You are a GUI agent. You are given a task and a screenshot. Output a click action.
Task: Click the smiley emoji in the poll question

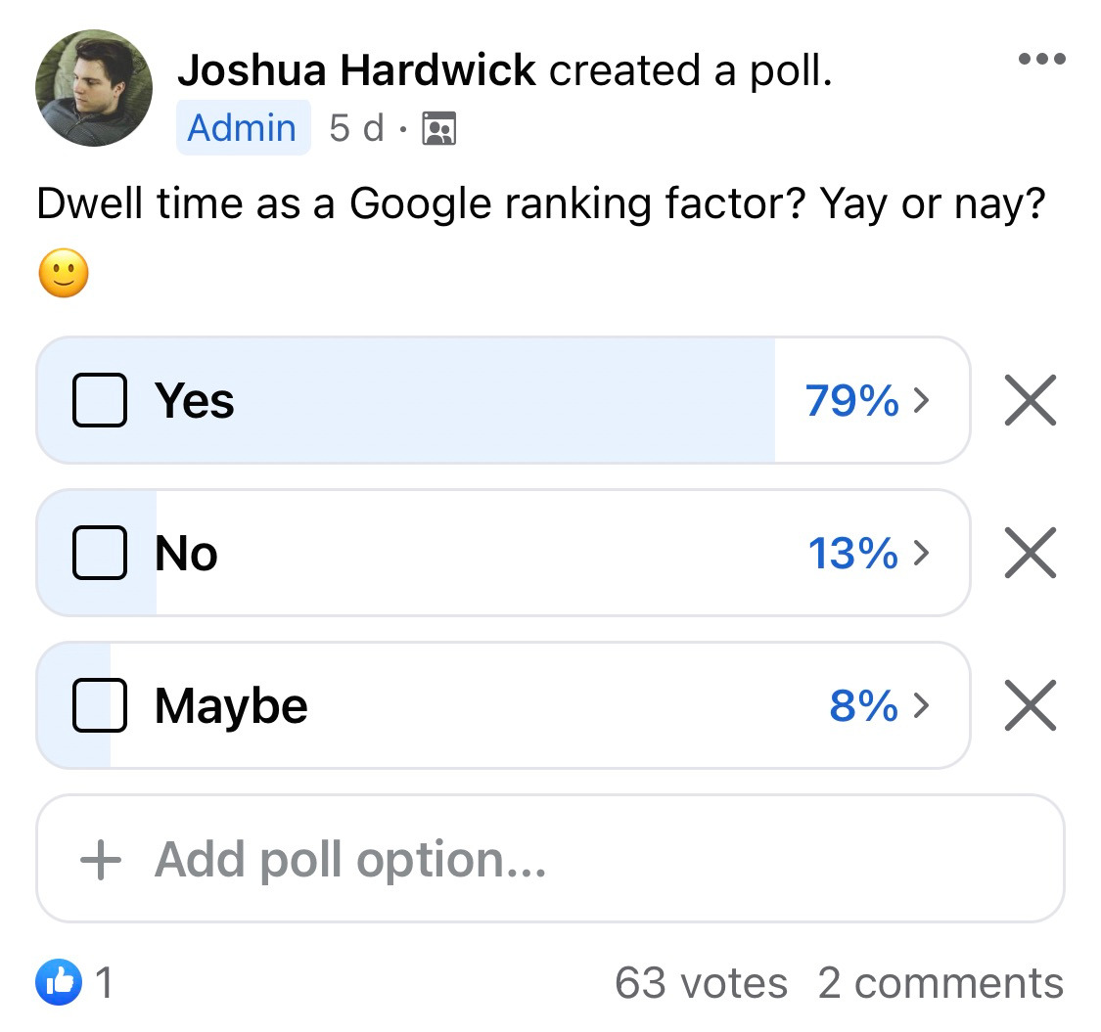coord(63,273)
